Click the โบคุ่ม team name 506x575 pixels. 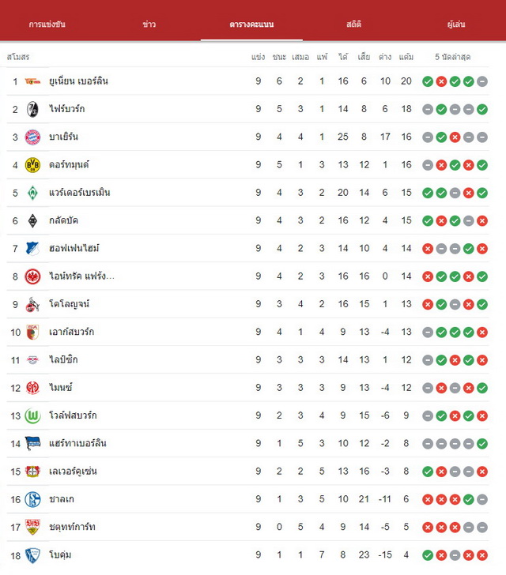(x=60, y=554)
